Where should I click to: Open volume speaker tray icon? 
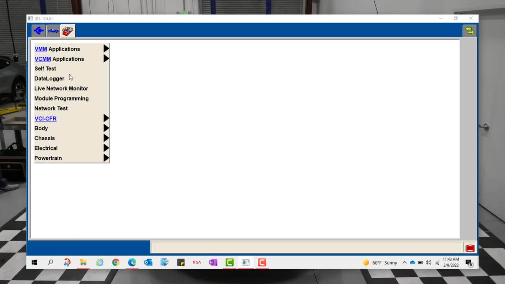pos(428,262)
